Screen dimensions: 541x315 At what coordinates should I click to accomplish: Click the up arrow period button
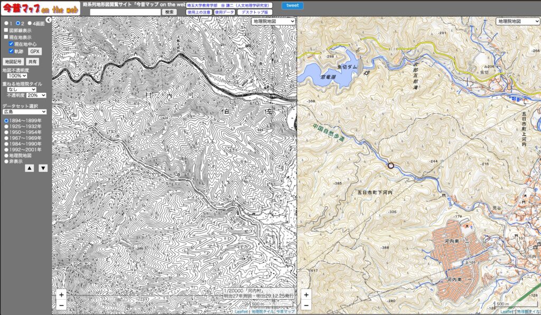point(30,168)
